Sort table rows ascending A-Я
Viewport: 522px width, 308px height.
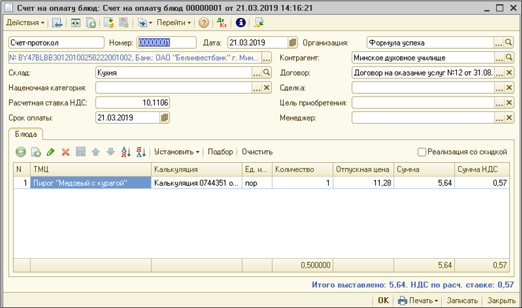[126, 152]
